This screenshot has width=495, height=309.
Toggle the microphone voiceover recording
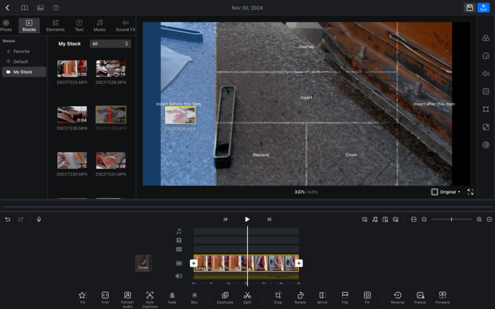tap(39, 219)
